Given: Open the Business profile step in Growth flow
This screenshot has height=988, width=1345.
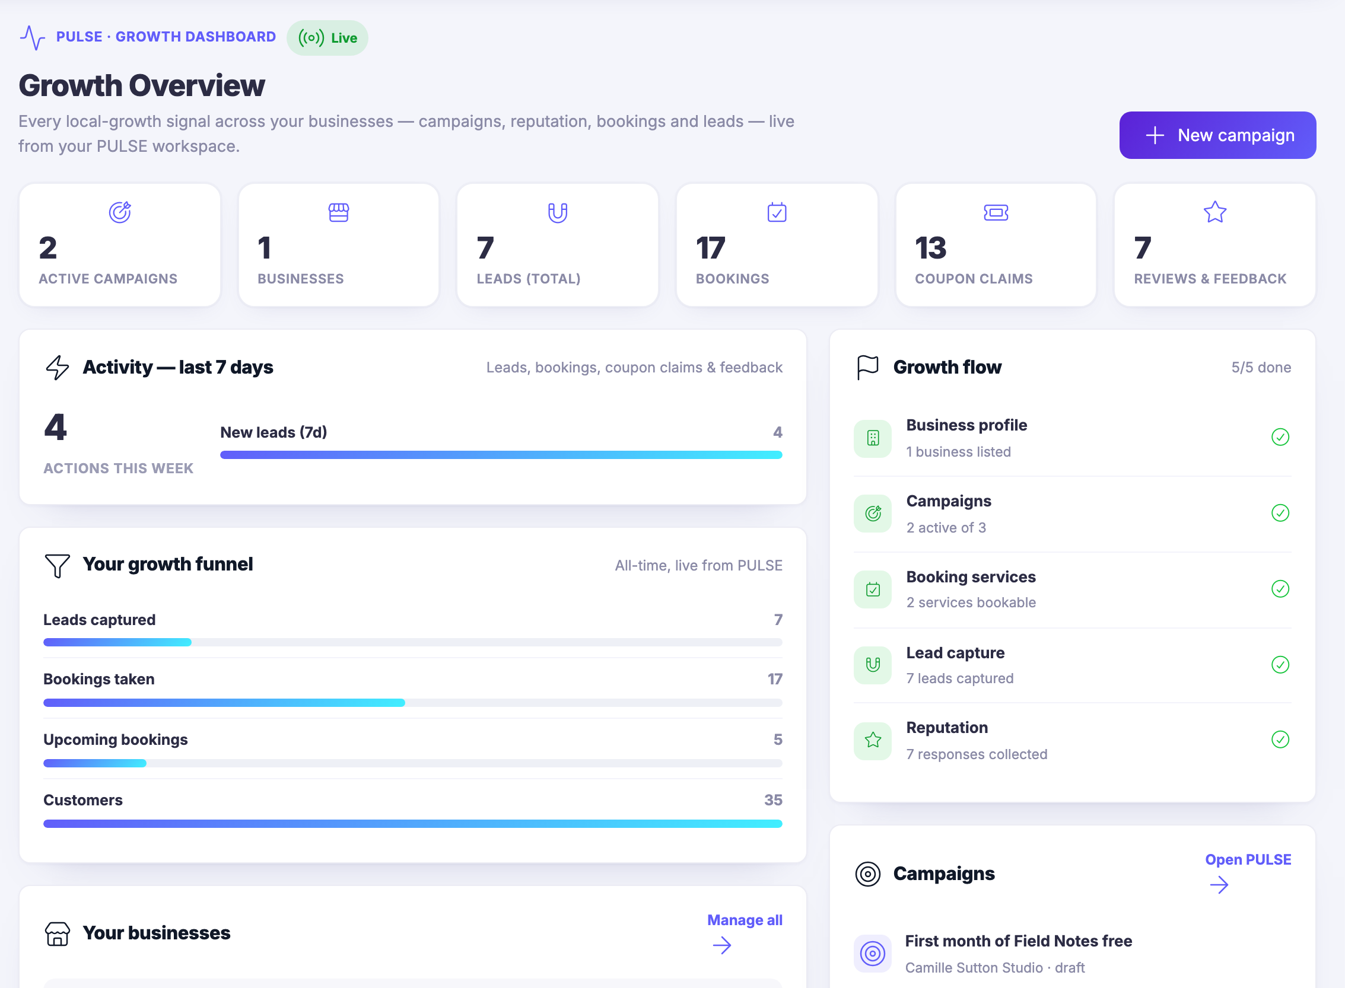Looking at the screenshot, I should (1072, 438).
